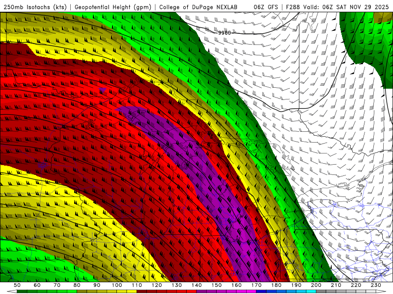Image resolution: width=393 pixels, height=294 pixels.
Task: Pick the bright yellow color bar segment before 110
Action: click(x=132, y=292)
